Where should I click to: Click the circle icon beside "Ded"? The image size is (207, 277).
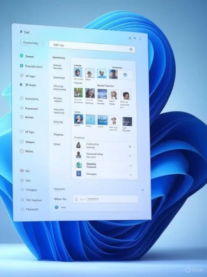(22, 180)
